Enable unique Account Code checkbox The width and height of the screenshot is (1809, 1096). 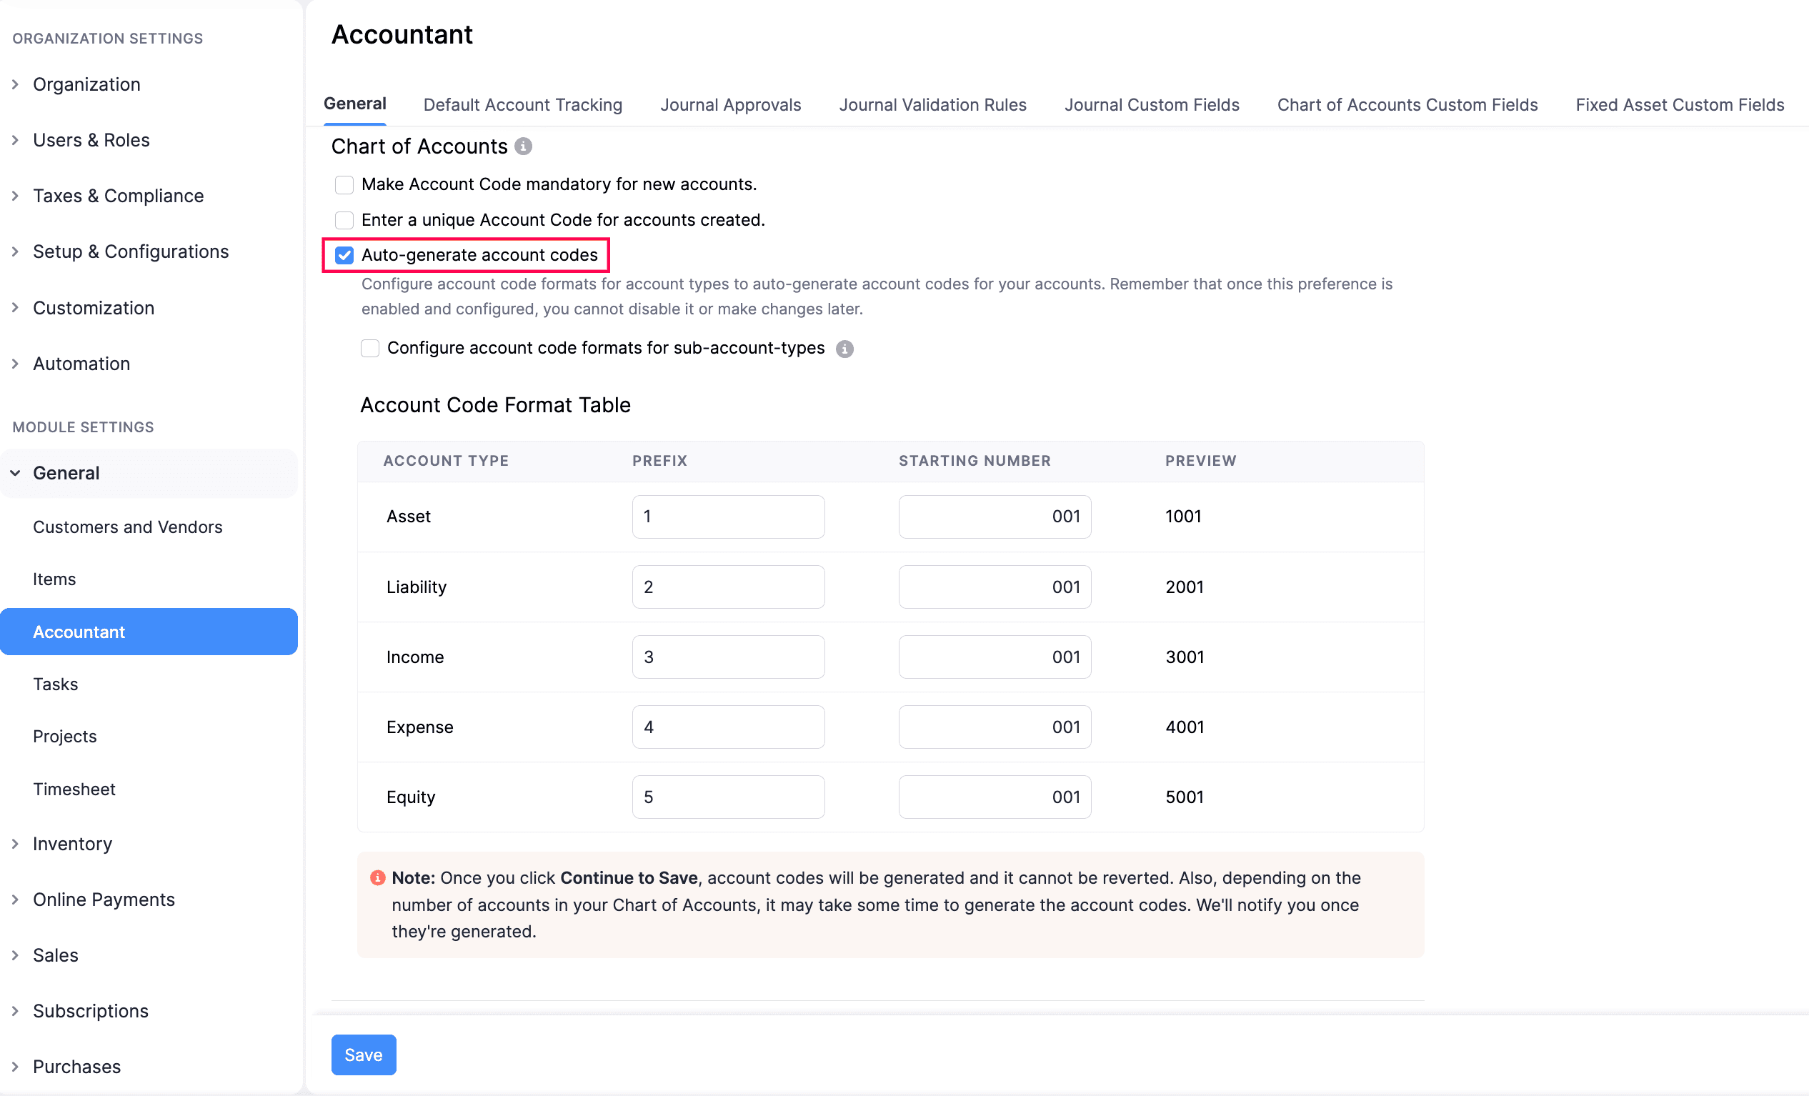click(344, 220)
